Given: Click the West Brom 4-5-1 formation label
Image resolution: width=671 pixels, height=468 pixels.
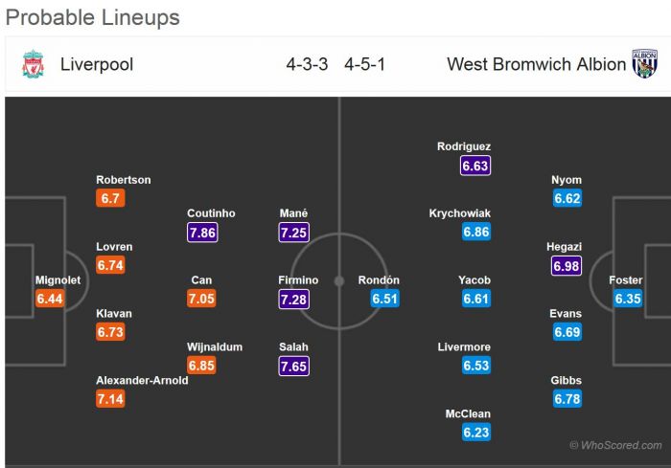Looking at the screenshot, I should 365,65.
